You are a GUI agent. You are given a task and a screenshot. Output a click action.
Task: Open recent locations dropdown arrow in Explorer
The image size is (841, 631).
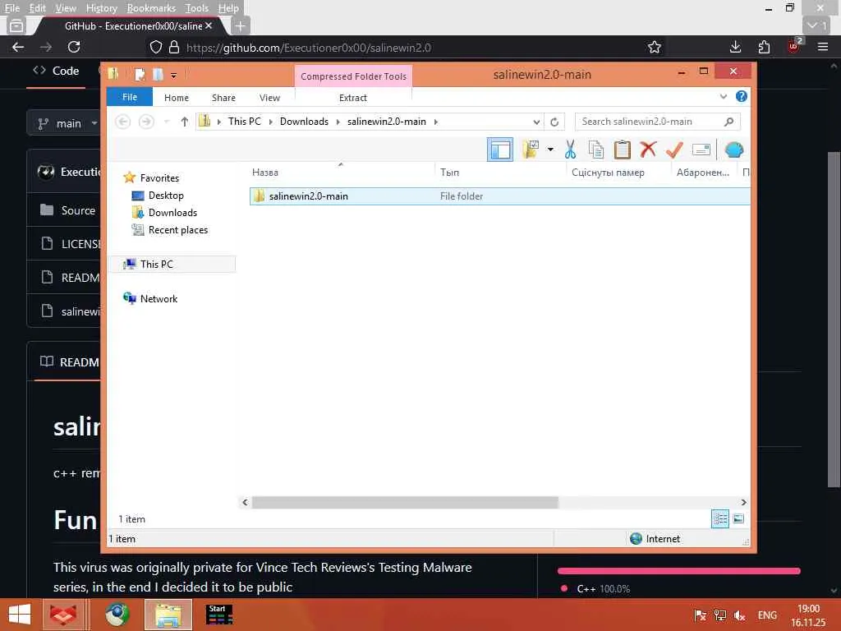tap(166, 122)
